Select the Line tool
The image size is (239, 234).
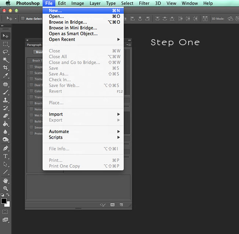click(6, 172)
